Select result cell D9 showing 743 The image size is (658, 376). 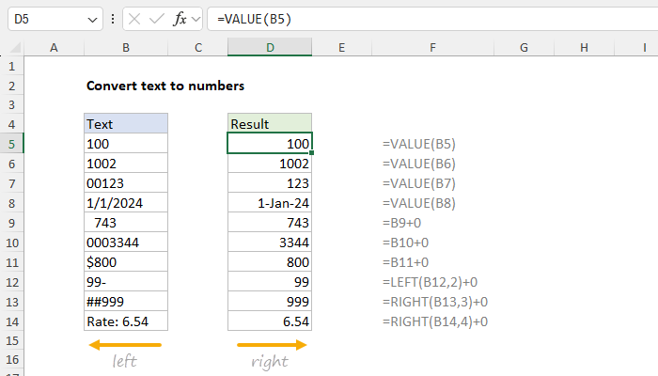point(270,223)
